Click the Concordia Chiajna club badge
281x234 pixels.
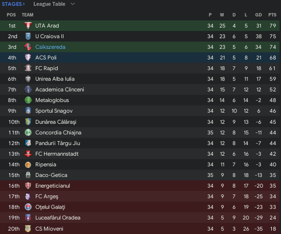tap(28, 132)
